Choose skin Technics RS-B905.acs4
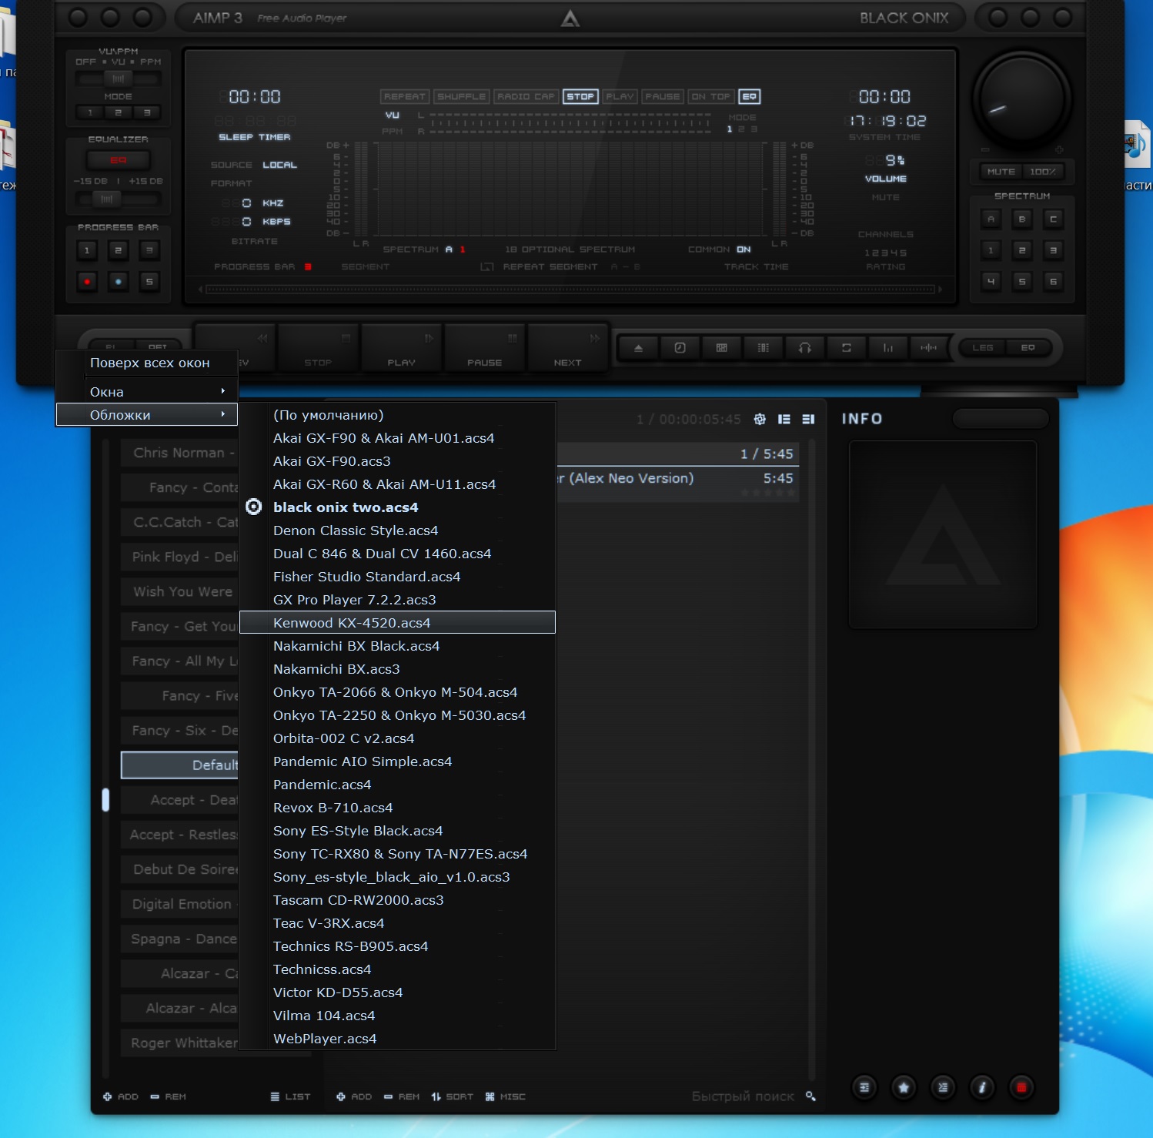 397,946
